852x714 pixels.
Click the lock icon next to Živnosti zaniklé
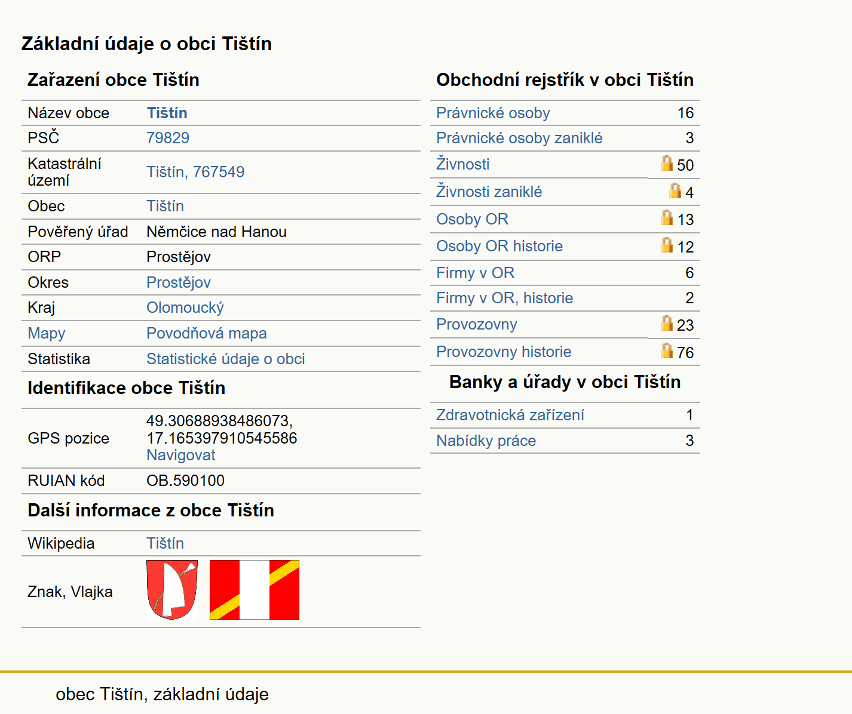click(675, 190)
